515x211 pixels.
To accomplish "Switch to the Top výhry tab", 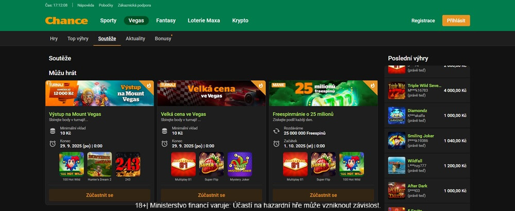I will pyautogui.click(x=78, y=39).
